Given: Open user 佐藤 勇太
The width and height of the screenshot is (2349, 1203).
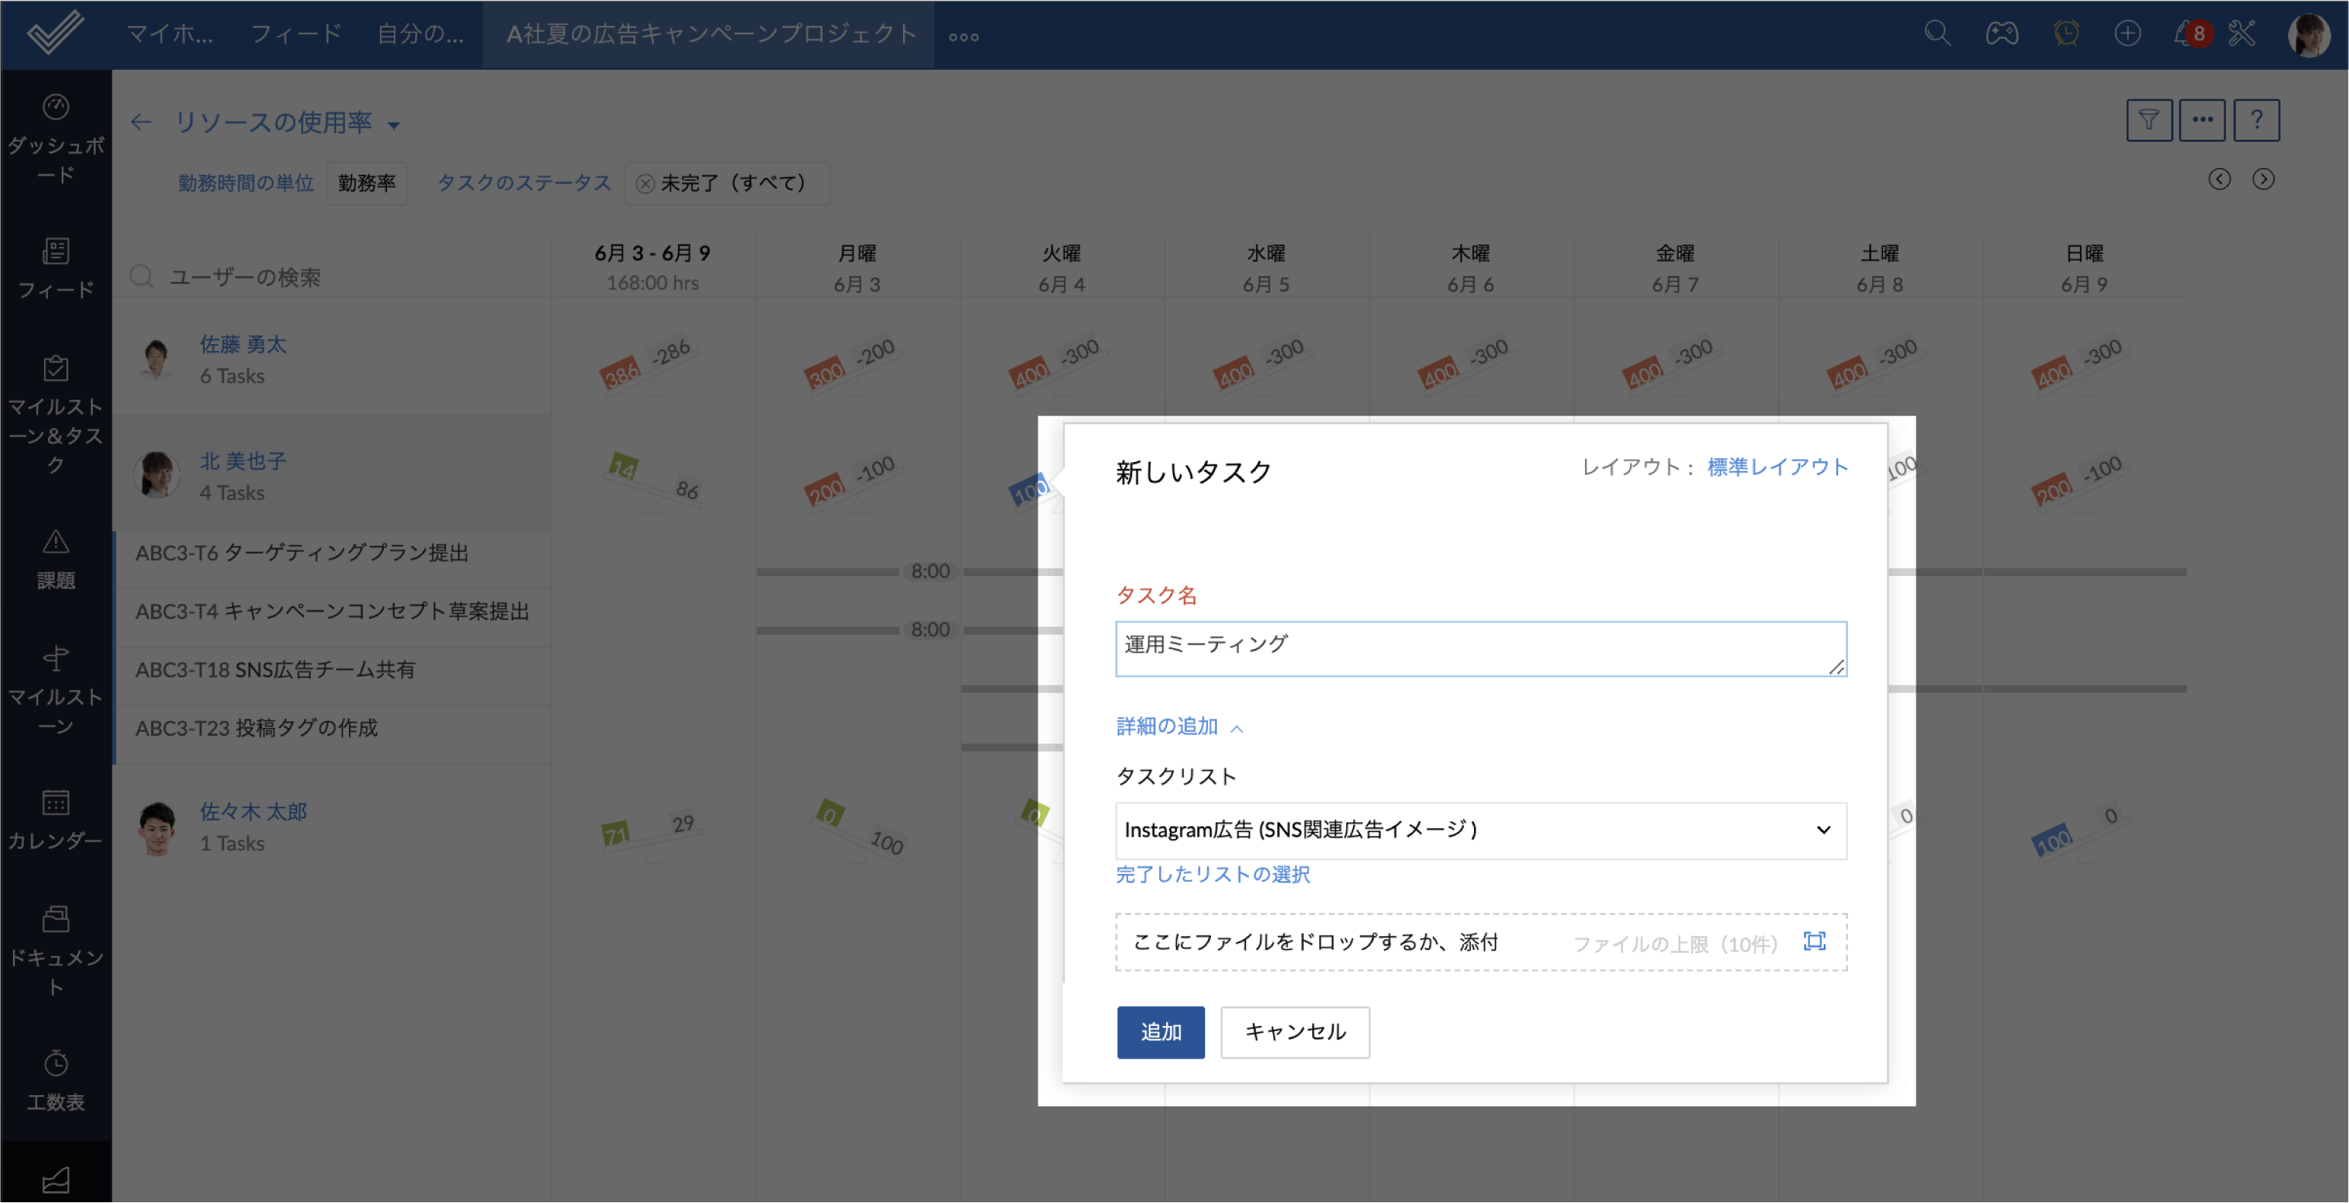Looking at the screenshot, I should tap(243, 344).
